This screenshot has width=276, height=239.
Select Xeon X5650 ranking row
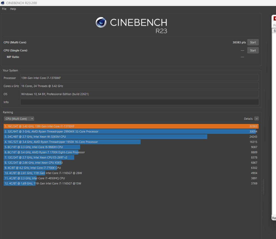pyautogui.click(x=131, y=163)
